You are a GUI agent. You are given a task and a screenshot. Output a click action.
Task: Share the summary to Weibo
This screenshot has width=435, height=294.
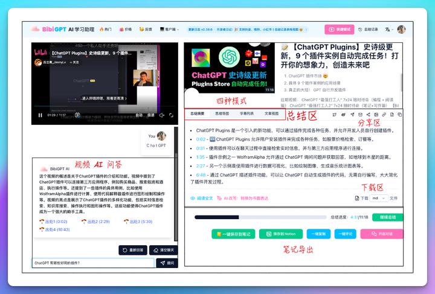point(343,115)
